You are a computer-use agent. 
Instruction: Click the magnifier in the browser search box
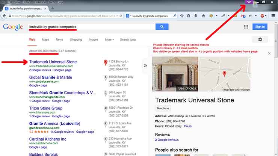pyautogui.click(x=175, y=16)
